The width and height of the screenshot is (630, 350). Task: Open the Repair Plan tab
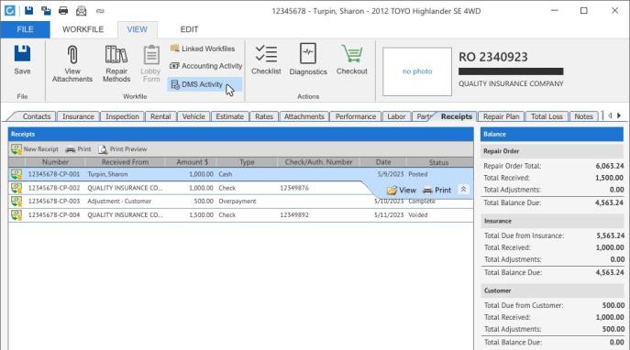pyautogui.click(x=501, y=116)
